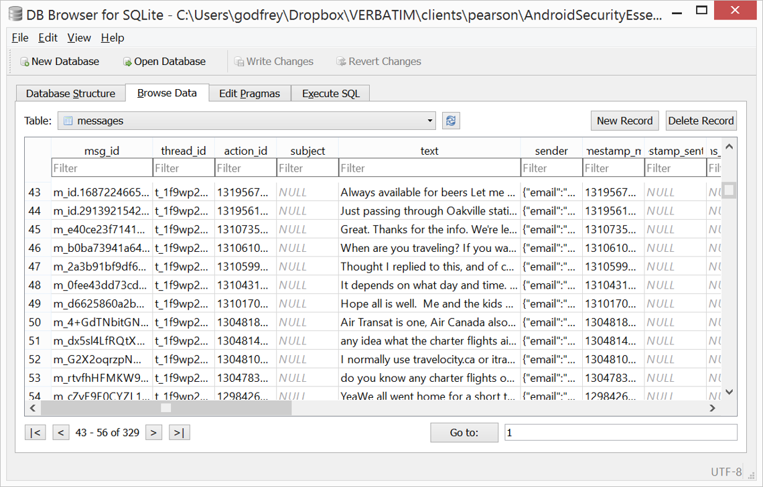Image resolution: width=763 pixels, height=487 pixels.
Task: Sort by the msg_id column header
Action: (x=102, y=151)
